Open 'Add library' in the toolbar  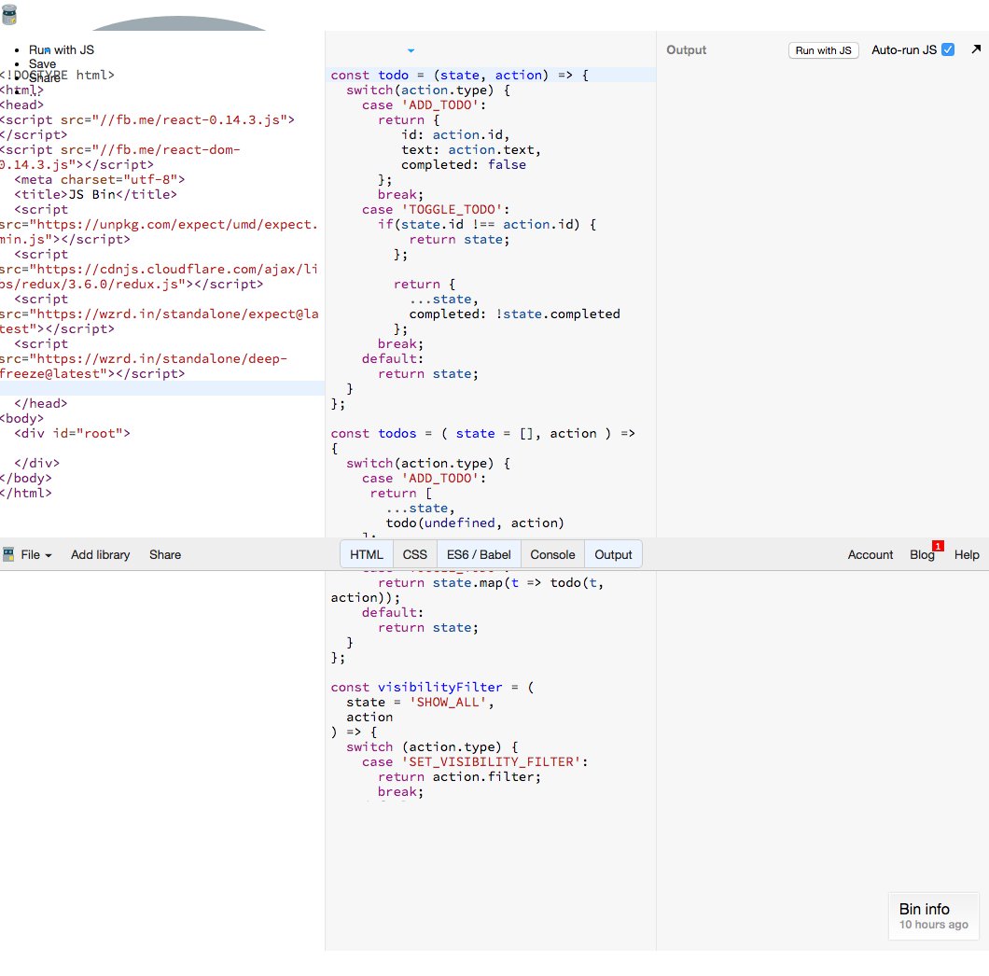click(100, 554)
